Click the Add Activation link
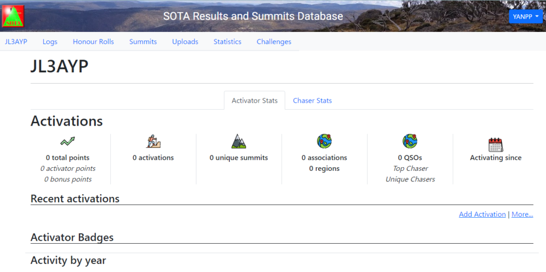 coord(482,215)
